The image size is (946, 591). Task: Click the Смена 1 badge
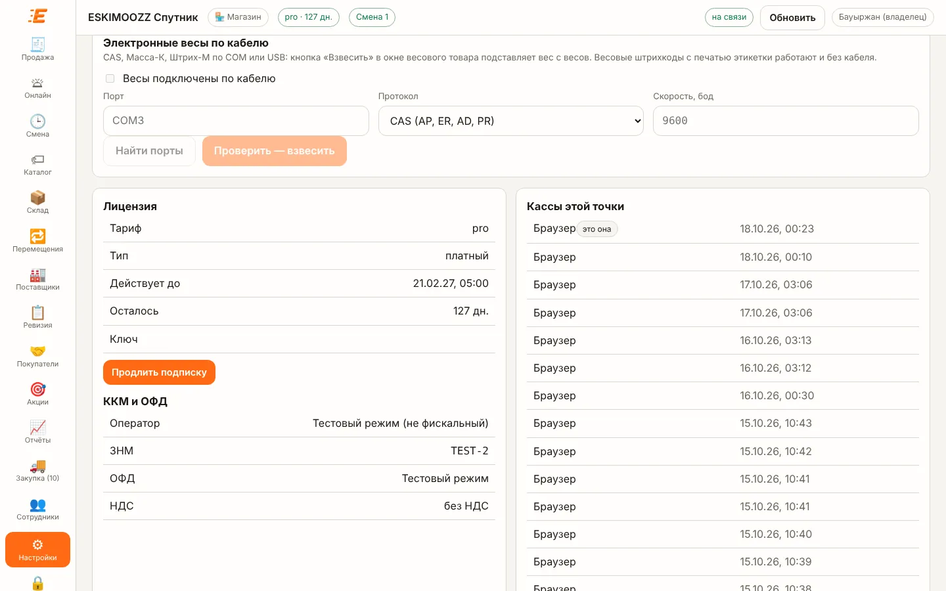(x=372, y=17)
